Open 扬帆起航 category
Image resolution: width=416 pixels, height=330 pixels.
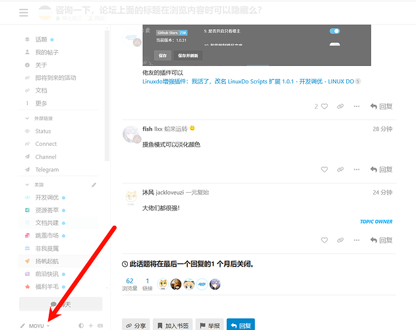pos(58,261)
